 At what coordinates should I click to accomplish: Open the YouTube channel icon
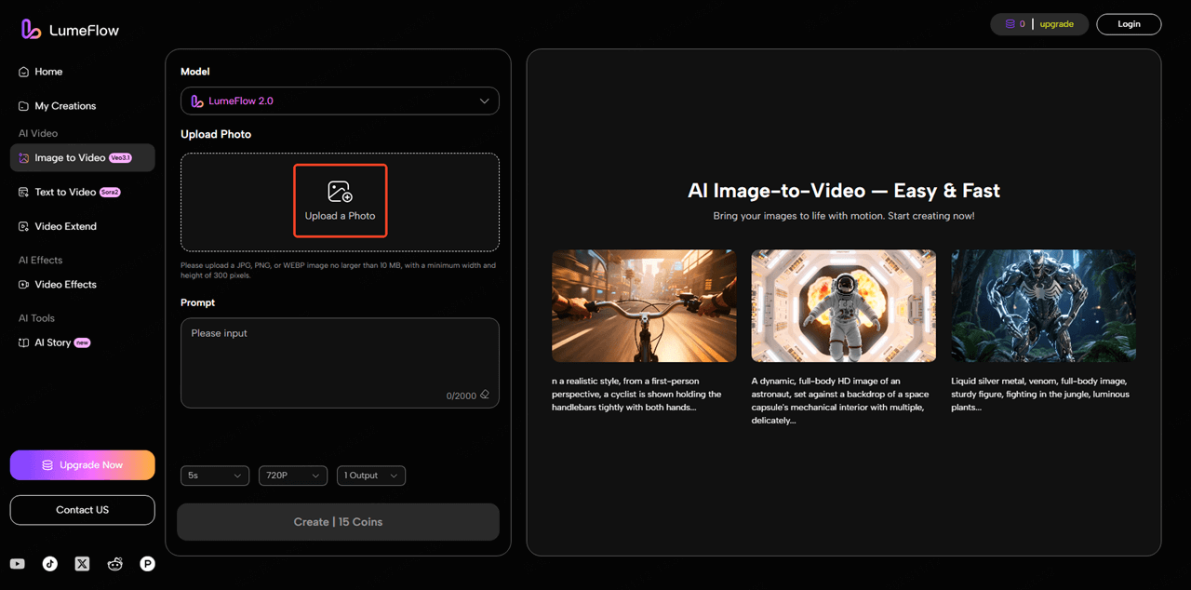coord(17,563)
